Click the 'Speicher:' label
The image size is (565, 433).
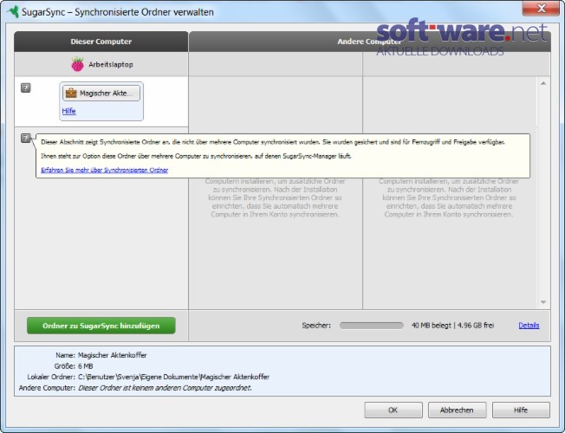point(316,326)
